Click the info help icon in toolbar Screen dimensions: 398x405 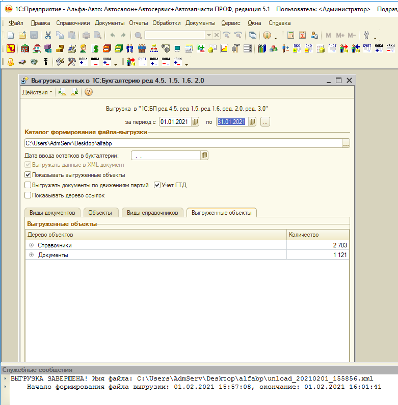[267, 35]
